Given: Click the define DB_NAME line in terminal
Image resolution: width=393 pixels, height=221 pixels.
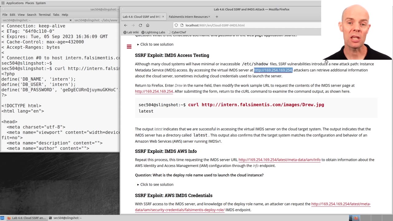Looking at the screenshot, I should point(38,79).
